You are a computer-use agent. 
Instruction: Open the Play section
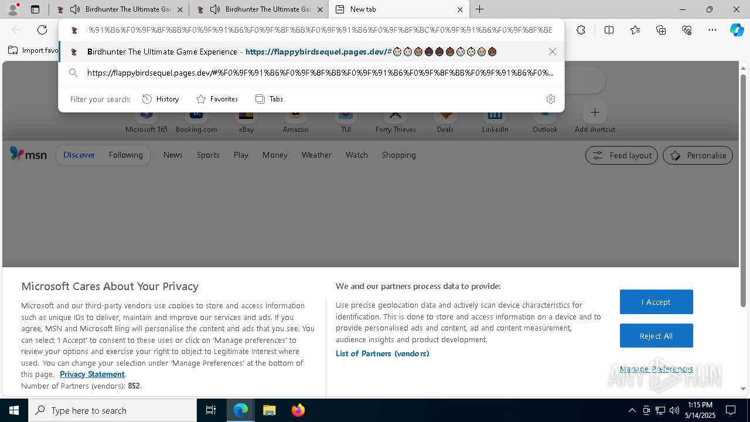pos(241,155)
